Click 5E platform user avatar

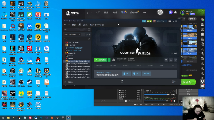point(182,13)
